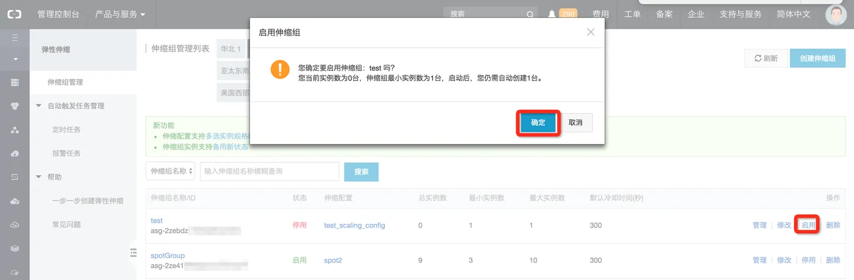The image size is (854, 280).
Task: Open the server stack icon in left rail
Action: click(x=15, y=82)
